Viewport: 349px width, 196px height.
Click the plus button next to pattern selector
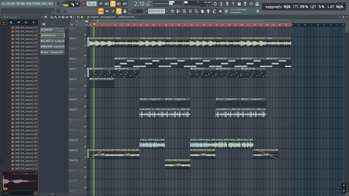pos(167,11)
